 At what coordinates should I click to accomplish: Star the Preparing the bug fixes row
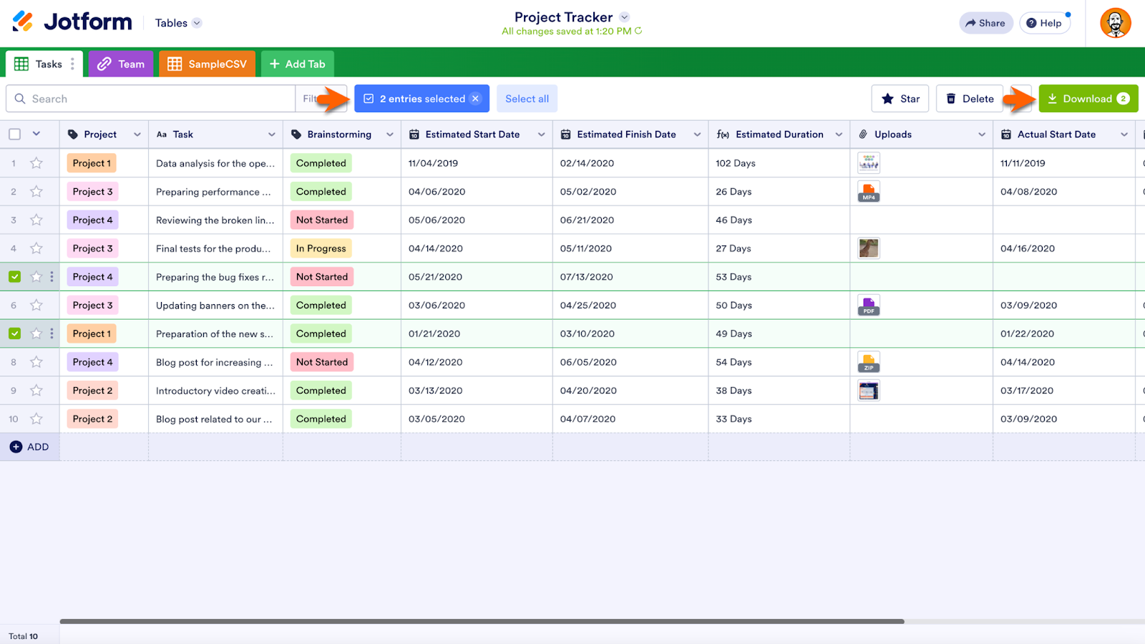pyautogui.click(x=36, y=277)
